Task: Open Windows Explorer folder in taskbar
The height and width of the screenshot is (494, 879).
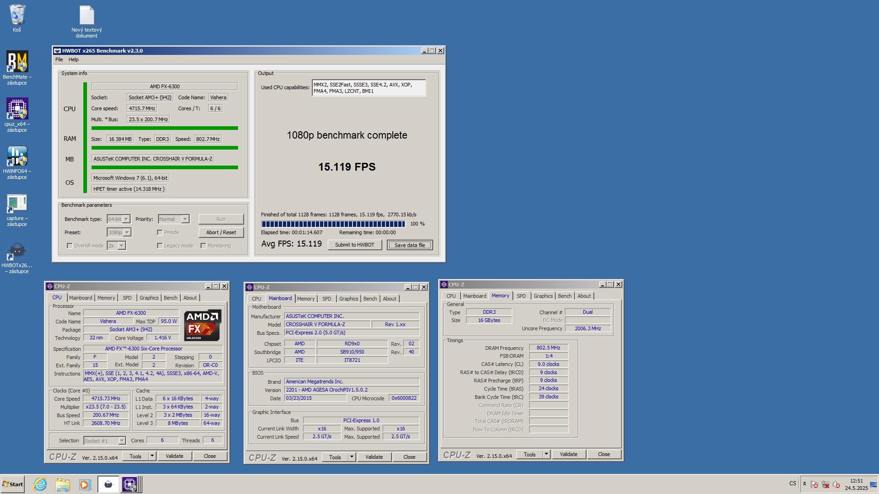Action: 63,484
